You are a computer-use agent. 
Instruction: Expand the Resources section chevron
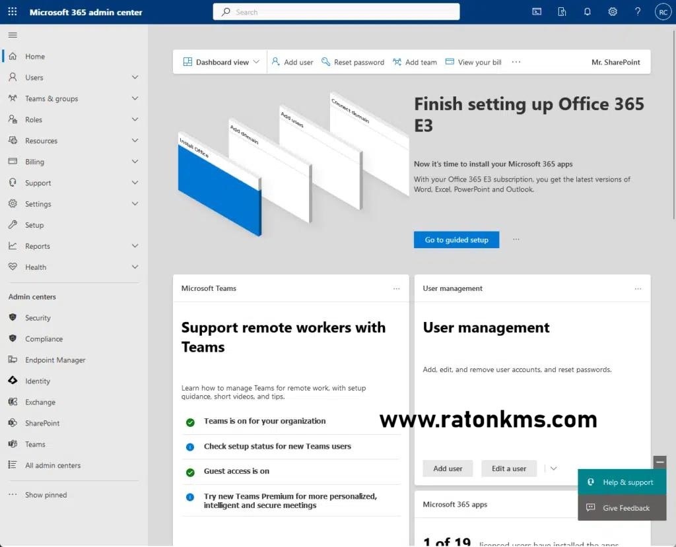click(x=135, y=141)
